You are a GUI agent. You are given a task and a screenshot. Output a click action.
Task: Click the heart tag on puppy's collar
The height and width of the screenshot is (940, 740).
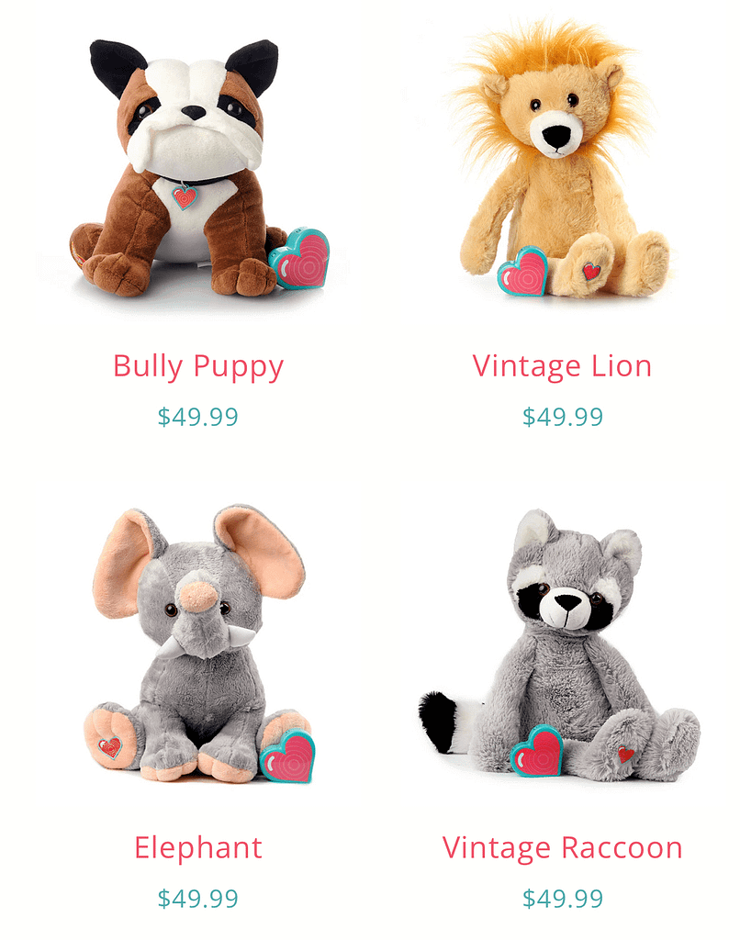185,197
